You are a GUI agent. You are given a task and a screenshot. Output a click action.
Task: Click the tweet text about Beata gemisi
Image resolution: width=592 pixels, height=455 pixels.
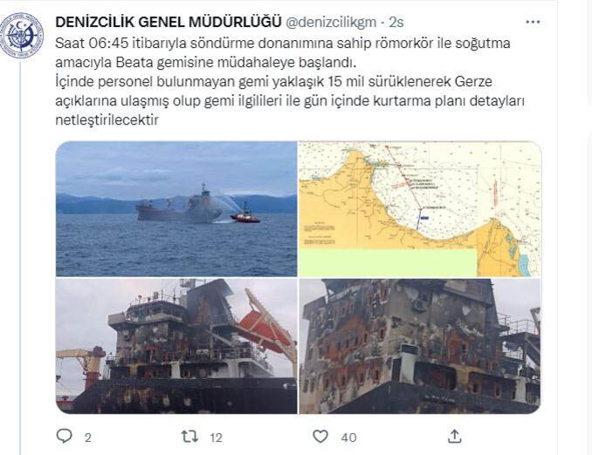tap(291, 81)
